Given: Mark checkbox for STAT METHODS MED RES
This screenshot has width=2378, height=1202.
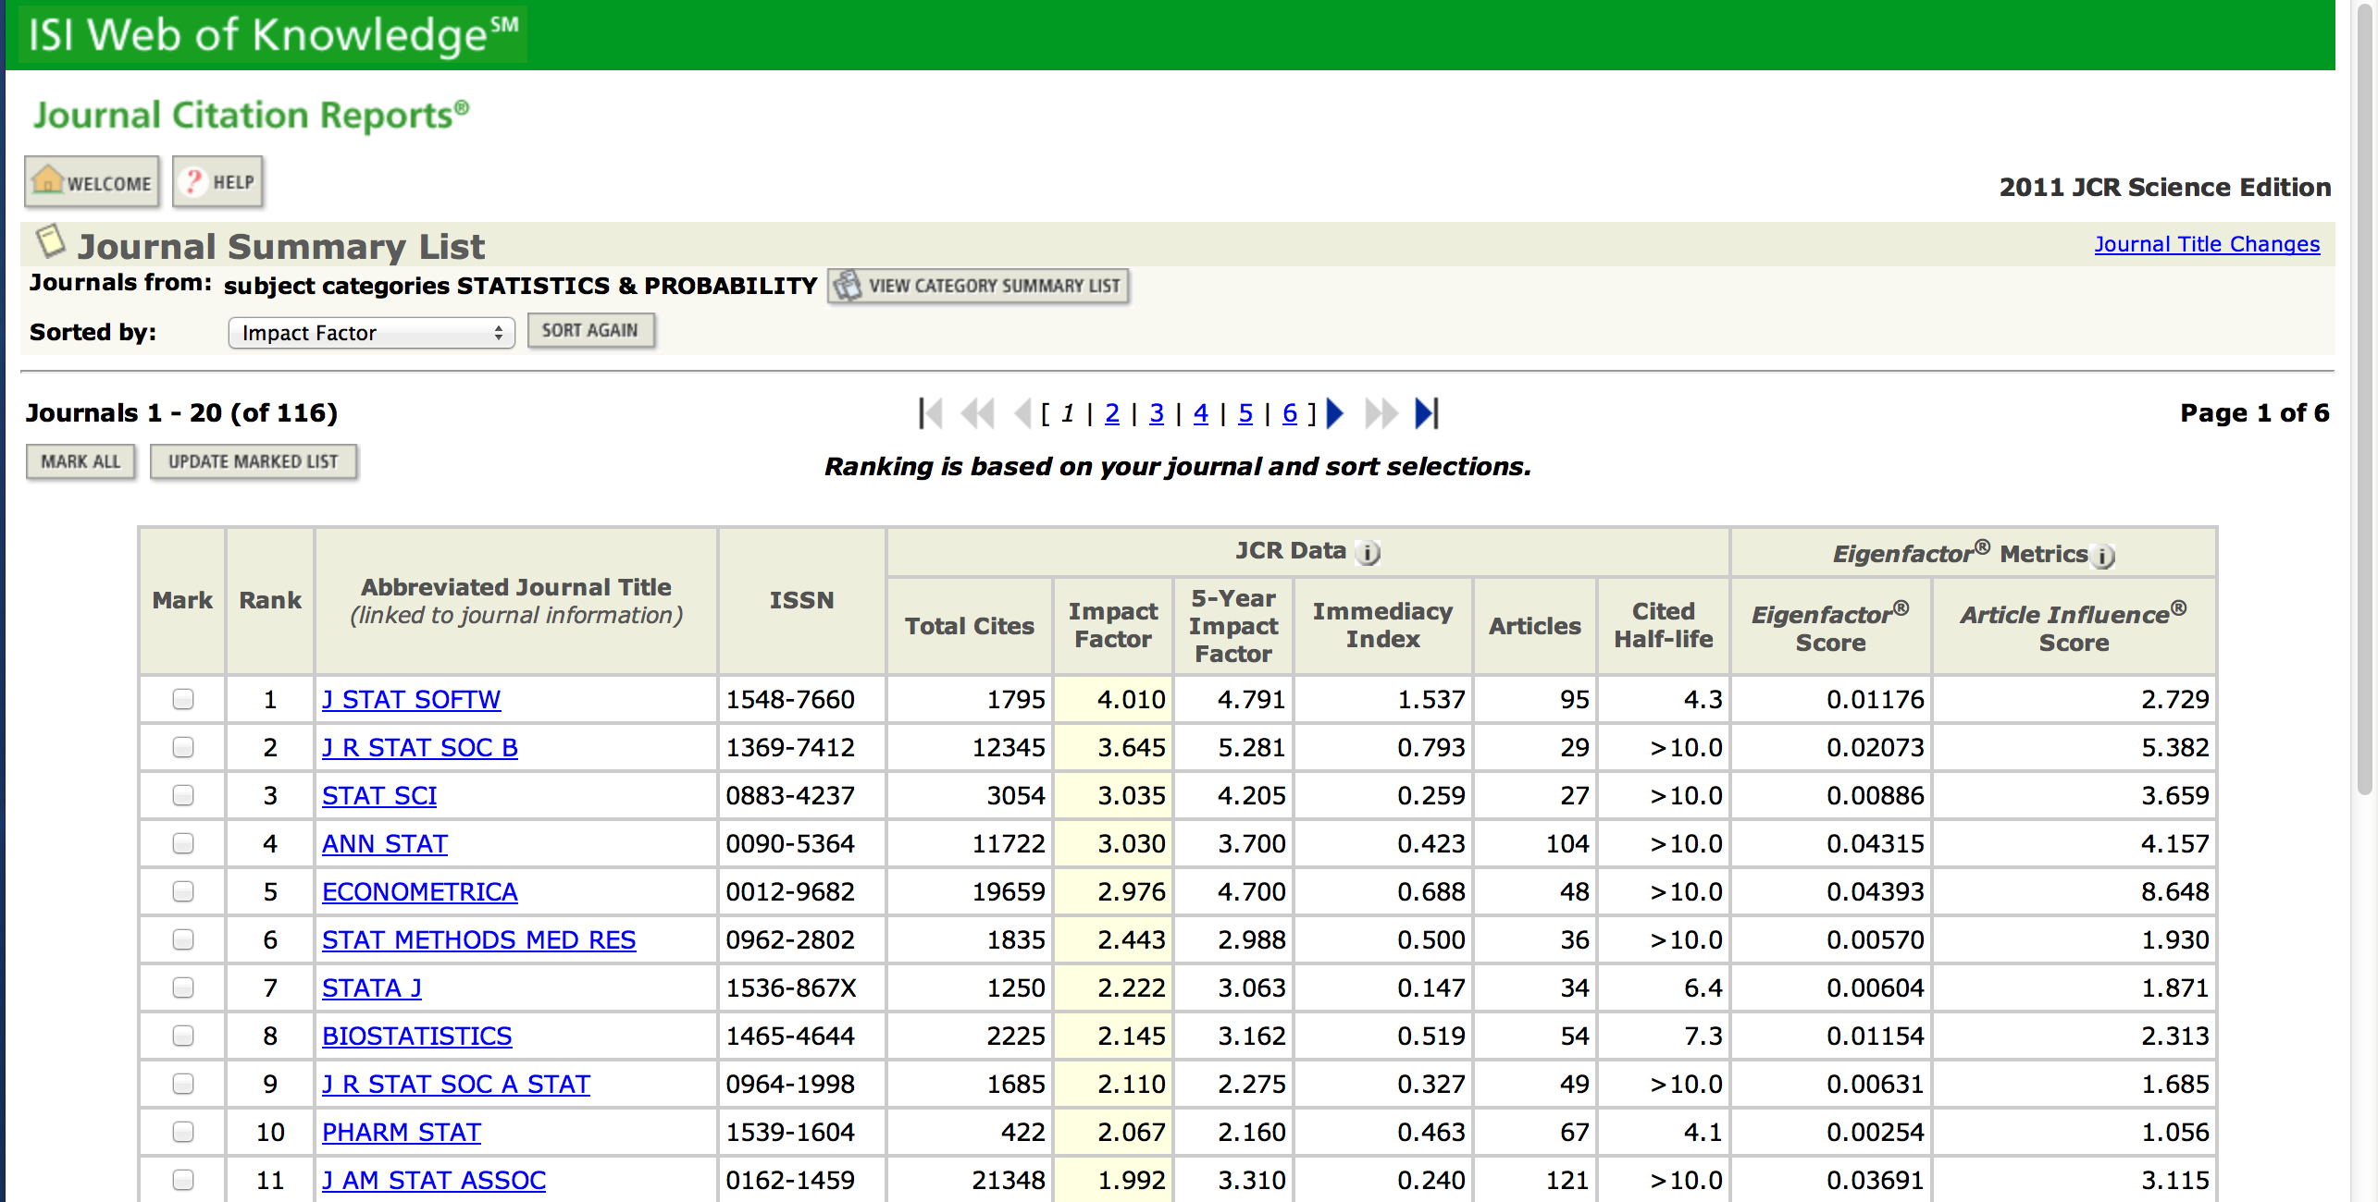Looking at the screenshot, I should [x=183, y=939].
